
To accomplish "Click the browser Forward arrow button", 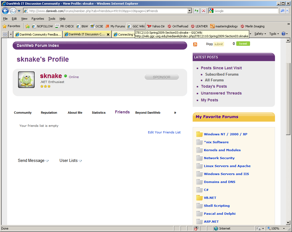I will (13, 11).
